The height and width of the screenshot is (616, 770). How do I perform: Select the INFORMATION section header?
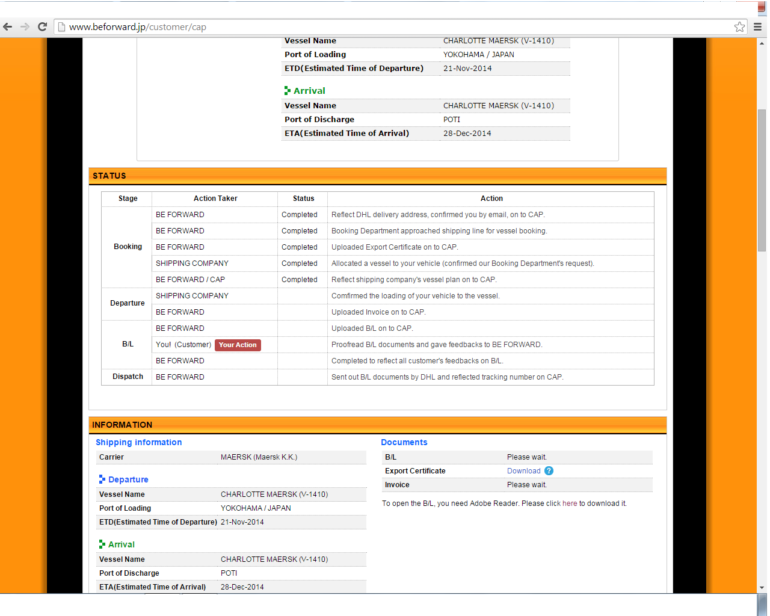point(378,425)
